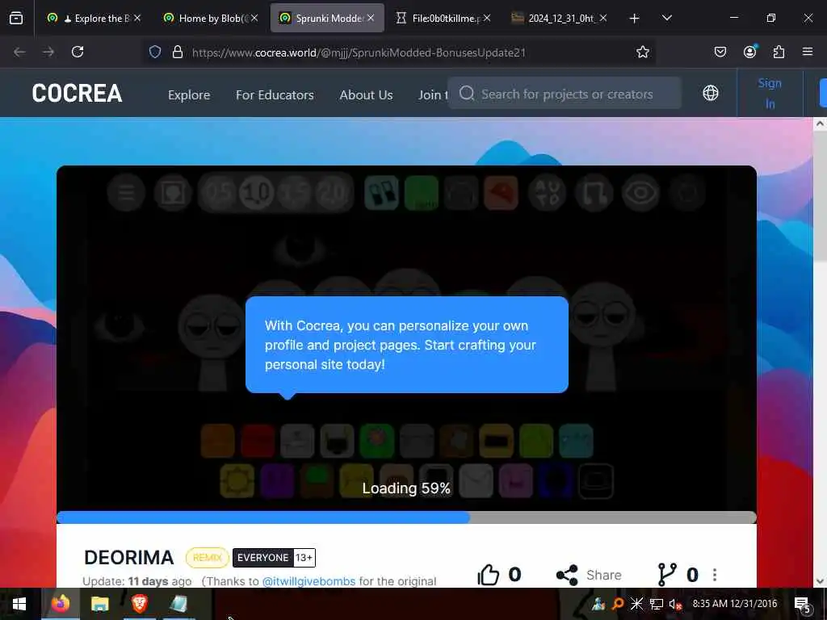This screenshot has height=620, width=827.
Task: Select the 1.0 speed option
Action: (x=257, y=192)
